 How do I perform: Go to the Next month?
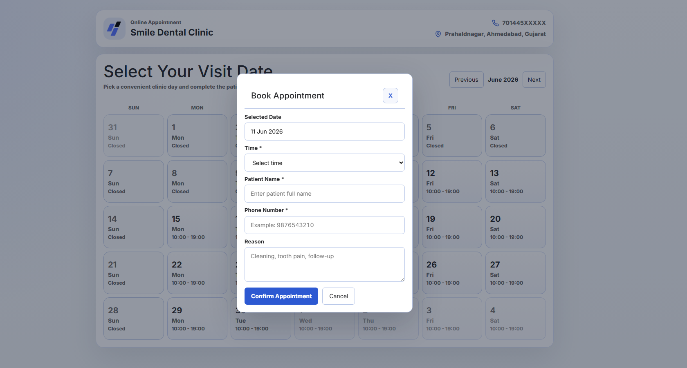pyautogui.click(x=534, y=80)
